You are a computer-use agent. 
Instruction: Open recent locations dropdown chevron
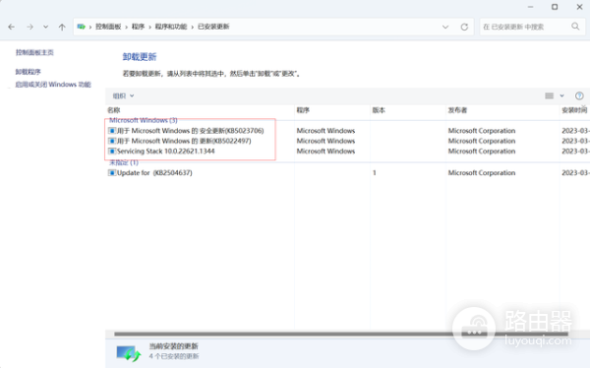click(x=45, y=27)
